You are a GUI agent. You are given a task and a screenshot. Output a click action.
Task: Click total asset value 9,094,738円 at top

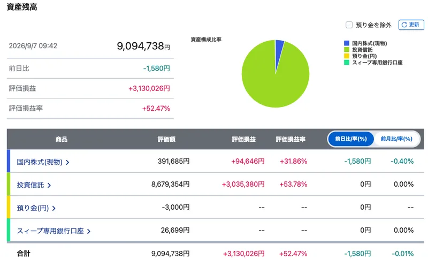143,46
